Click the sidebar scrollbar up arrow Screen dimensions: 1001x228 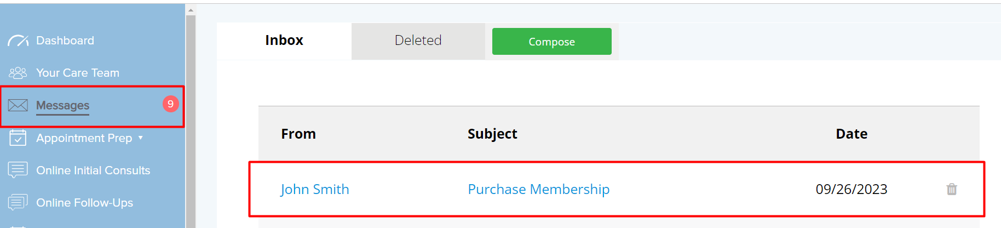point(191,10)
